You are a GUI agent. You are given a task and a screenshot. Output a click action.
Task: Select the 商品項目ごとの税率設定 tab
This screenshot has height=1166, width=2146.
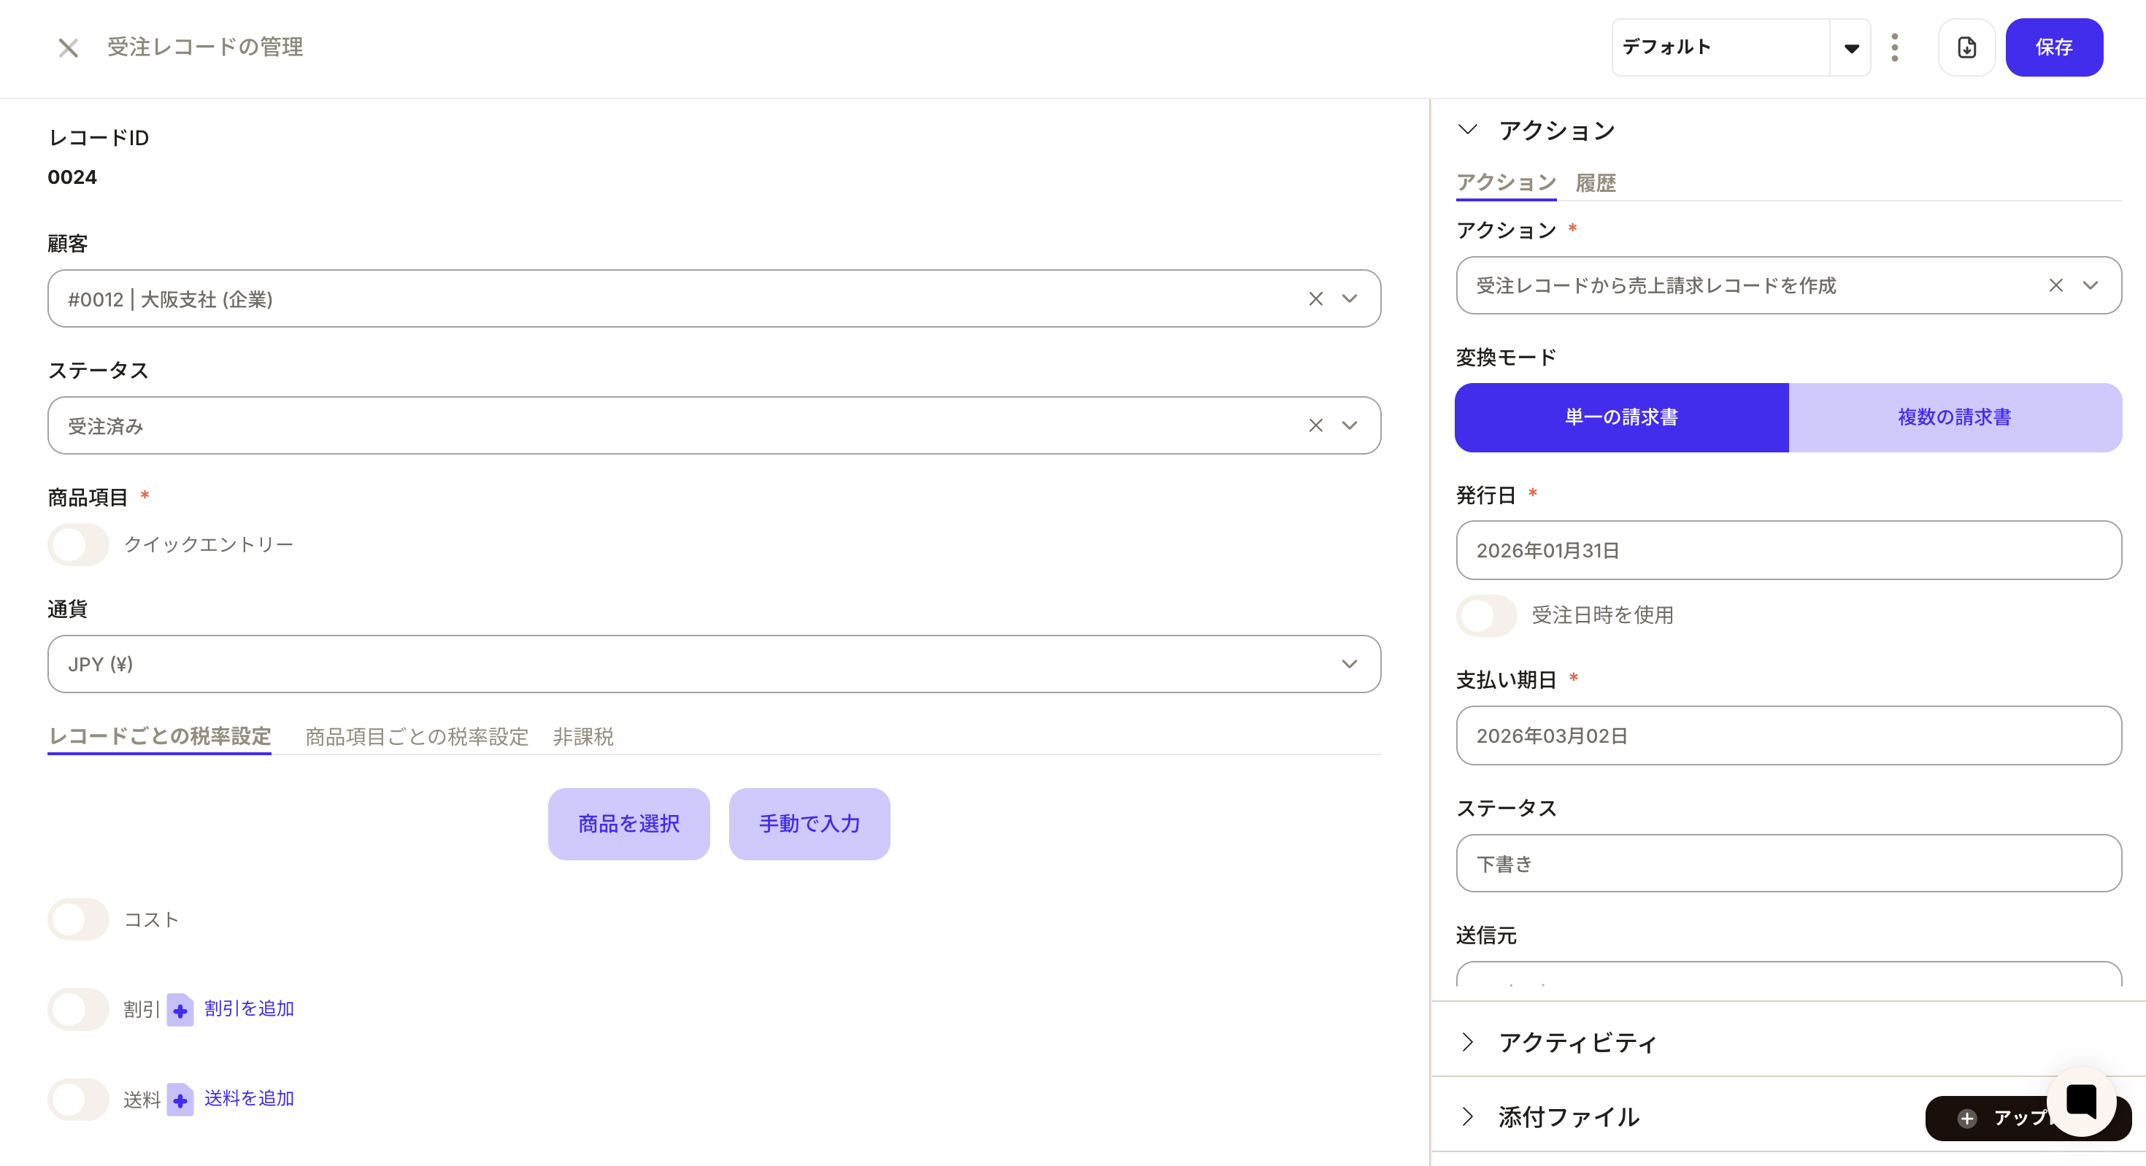[x=417, y=736]
